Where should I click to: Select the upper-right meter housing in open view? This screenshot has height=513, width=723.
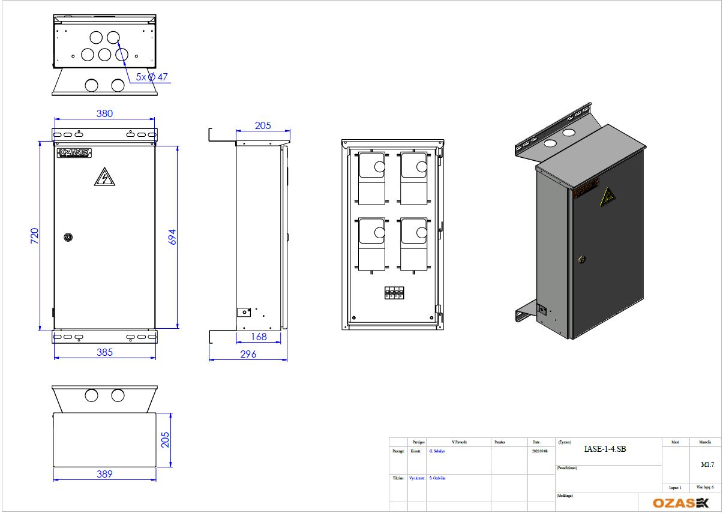pos(414,178)
